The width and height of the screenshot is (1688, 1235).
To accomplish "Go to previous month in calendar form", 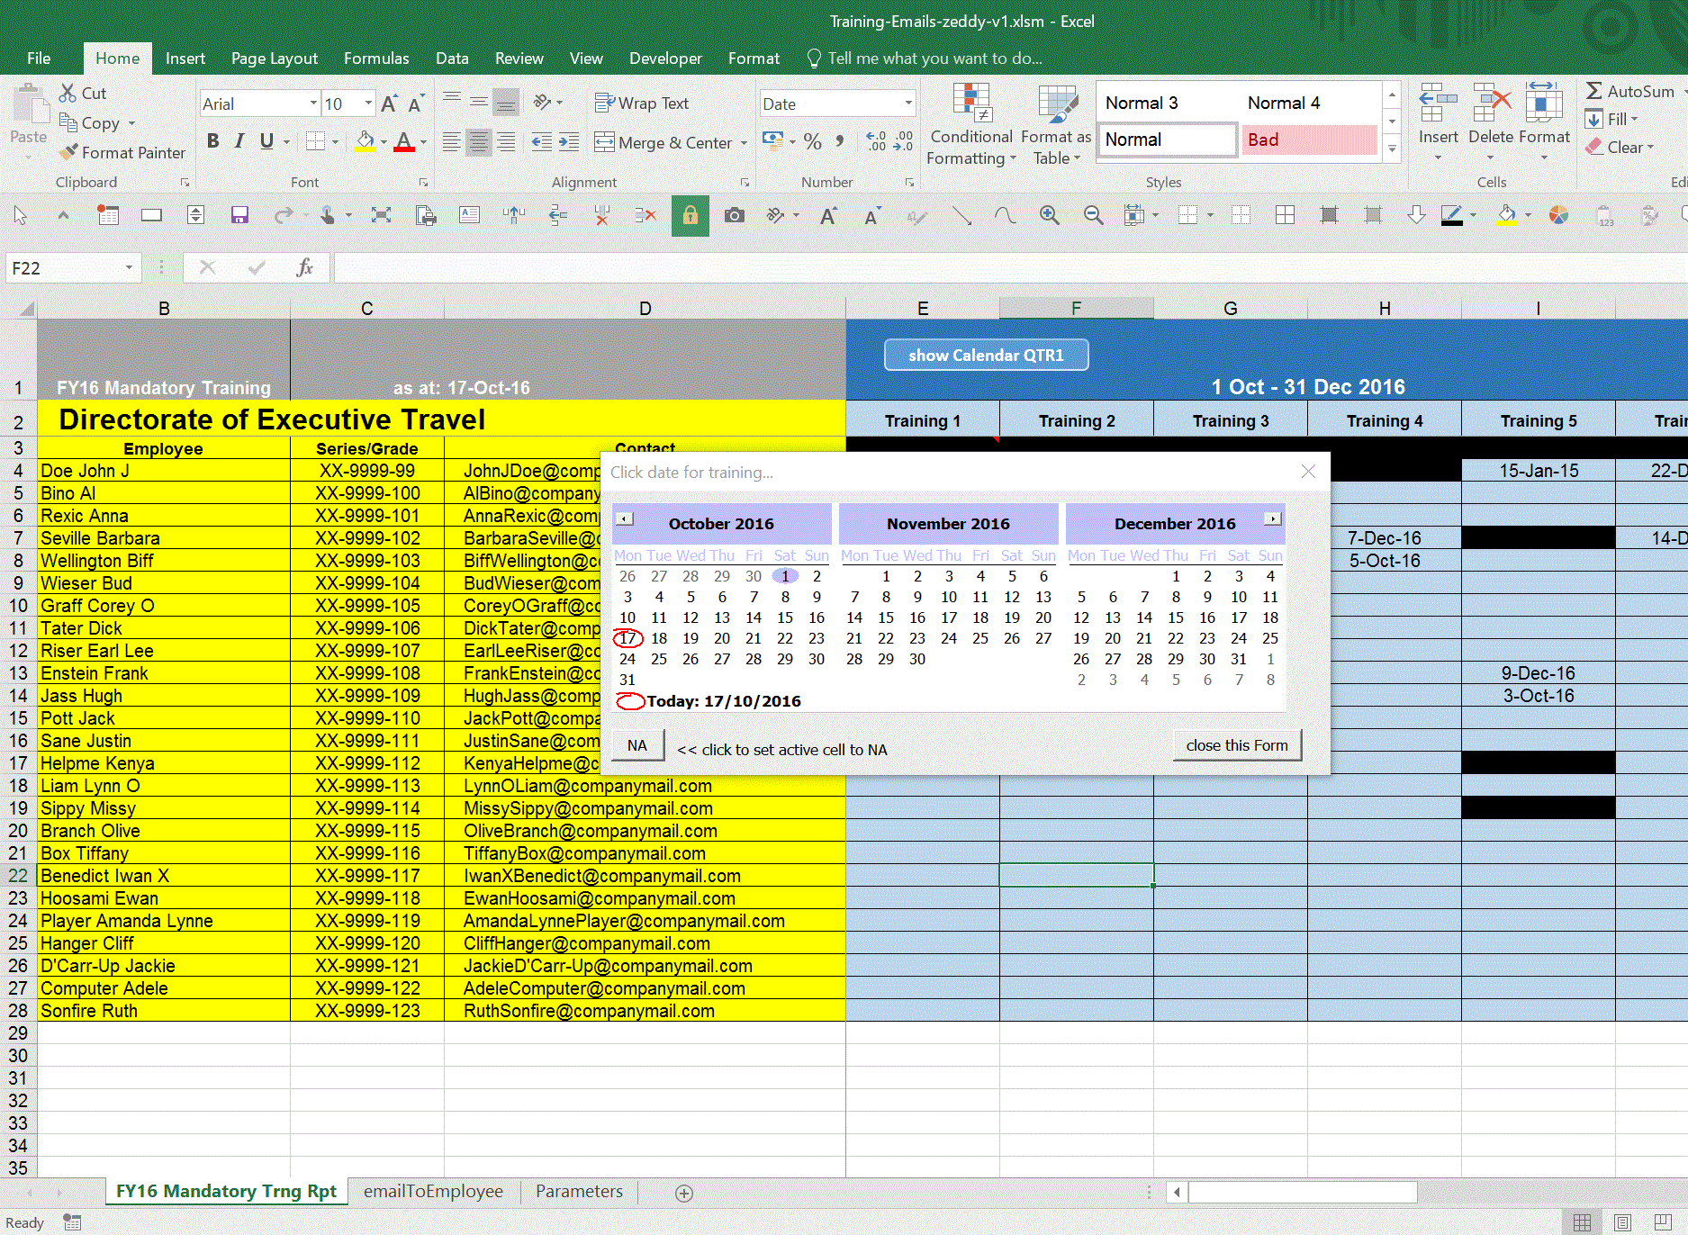I will coord(625,519).
